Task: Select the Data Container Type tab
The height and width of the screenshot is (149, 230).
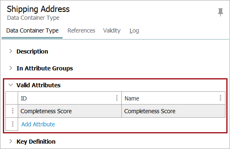Action: tap(33, 30)
